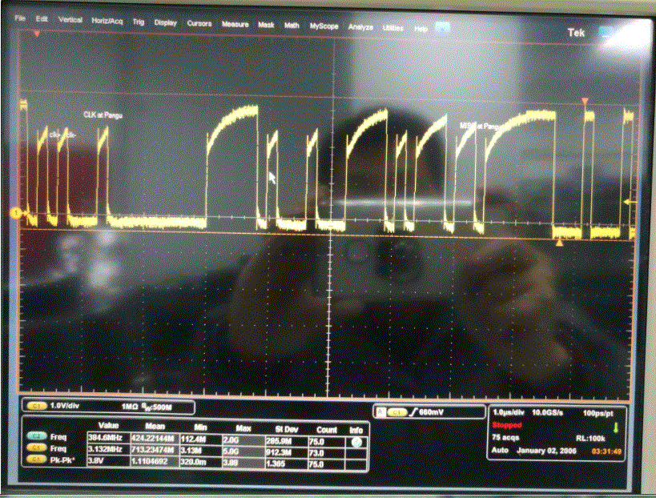The height and width of the screenshot is (498, 656).
Task: Select the 'clk+ - clk-' waveform label
Action: [x=62, y=135]
